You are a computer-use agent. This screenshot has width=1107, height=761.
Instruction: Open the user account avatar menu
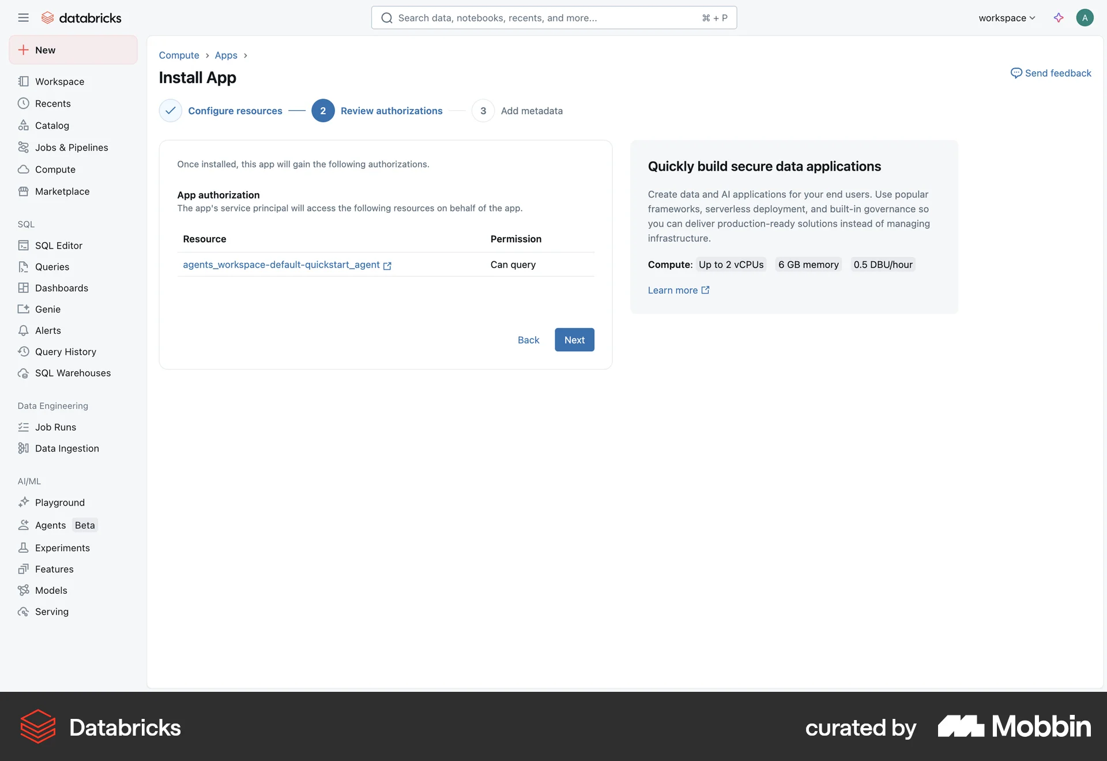click(1086, 17)
